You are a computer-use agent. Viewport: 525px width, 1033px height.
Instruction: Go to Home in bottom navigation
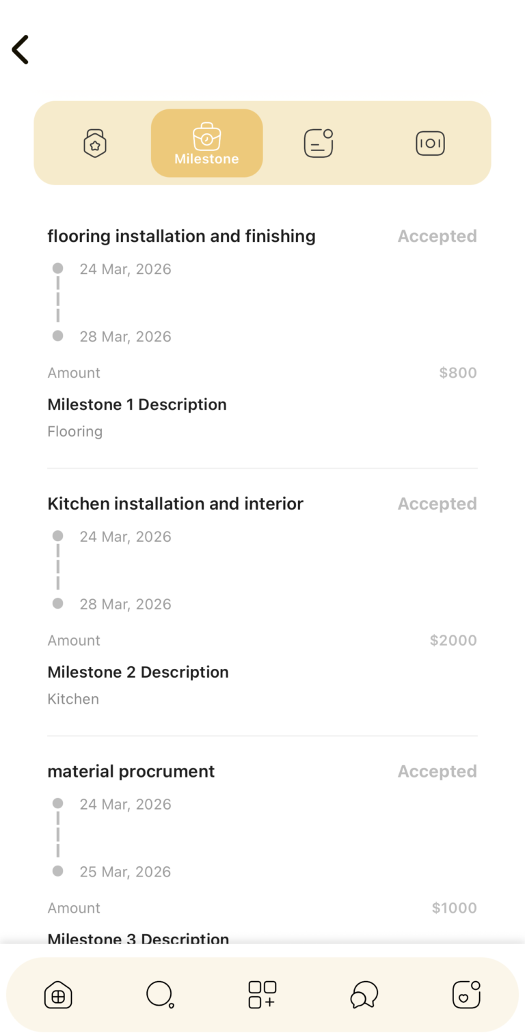pos(58,995)
